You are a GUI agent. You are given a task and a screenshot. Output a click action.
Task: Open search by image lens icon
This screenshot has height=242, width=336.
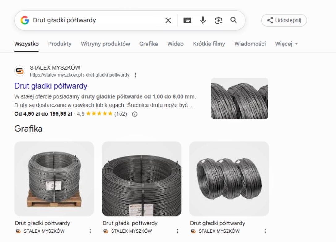(x=219, y=20)
